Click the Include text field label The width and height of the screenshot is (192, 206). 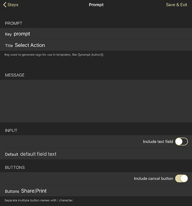(x=158, y=141)
